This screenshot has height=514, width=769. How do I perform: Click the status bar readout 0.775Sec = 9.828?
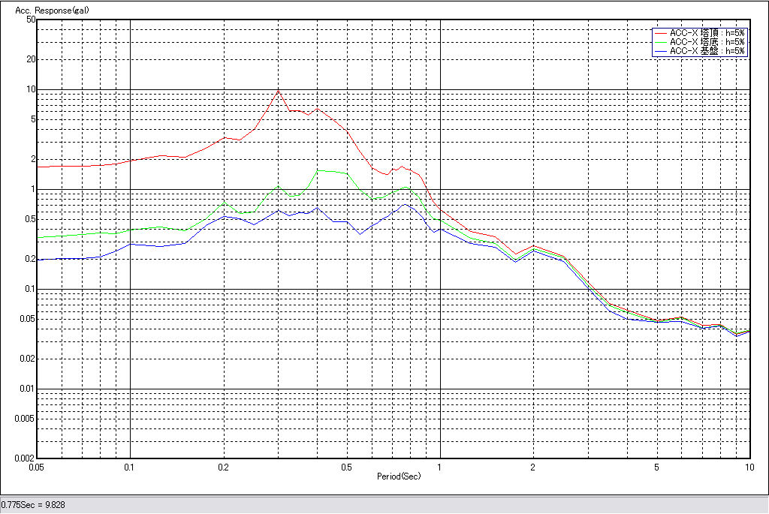(33, 505)
